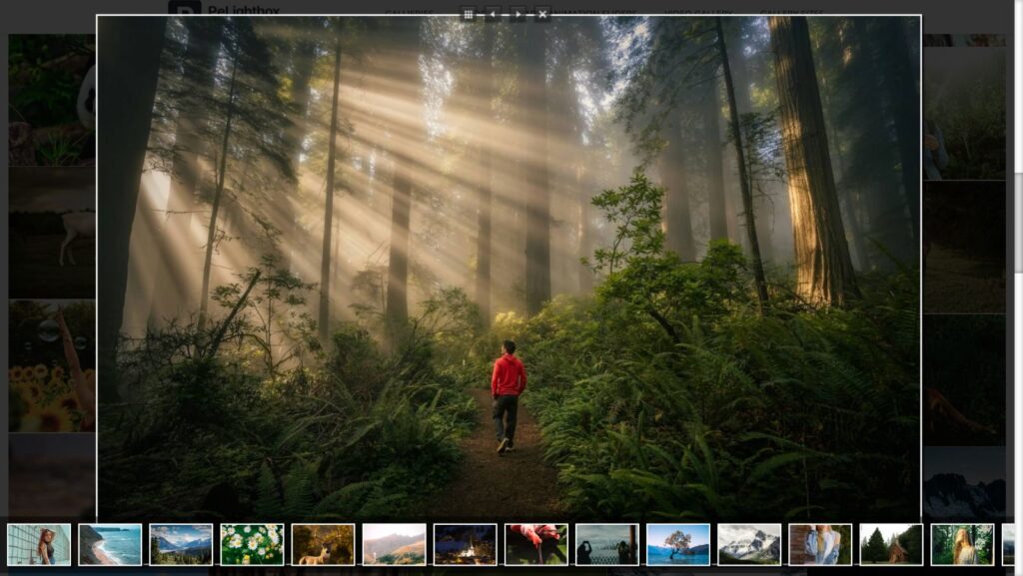The height and width of the screenshot is (576, 1023).
Task: Select the pink flamingo thumbnail
Action: click(535, 545)
